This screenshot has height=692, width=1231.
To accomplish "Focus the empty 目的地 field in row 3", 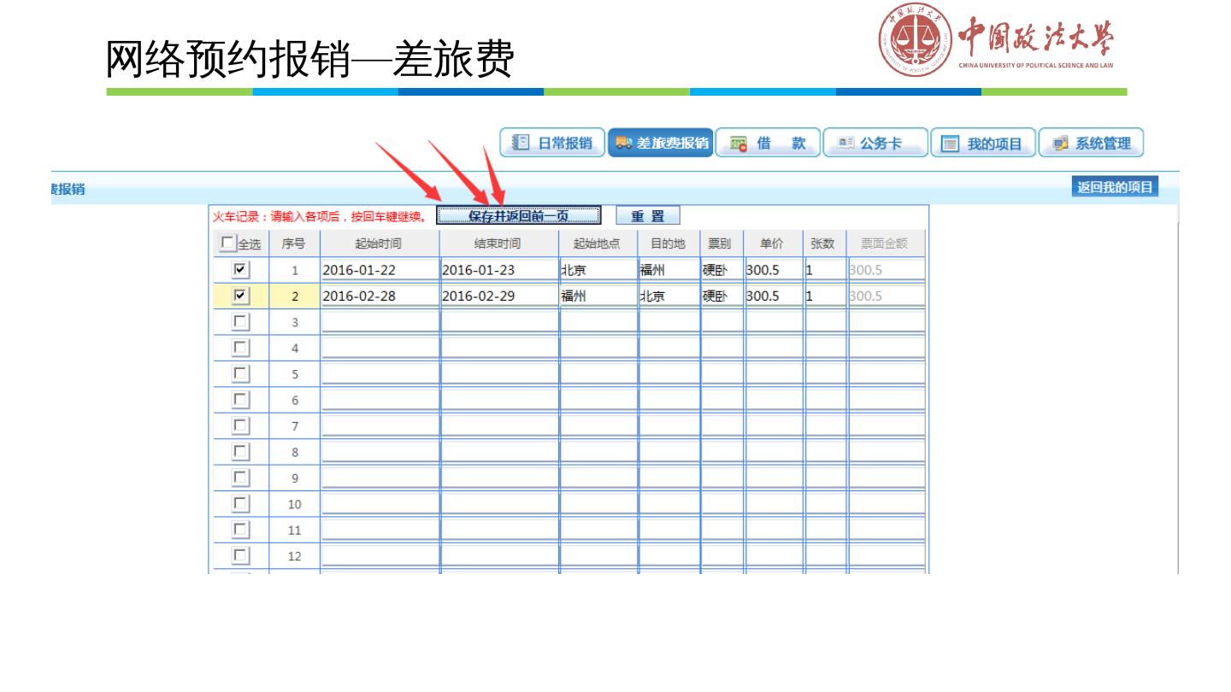I will tap(669, 321).
